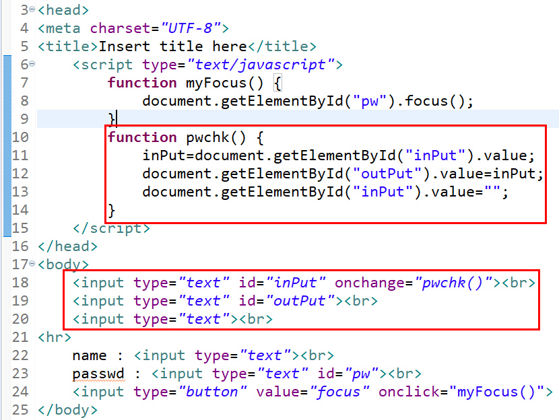The image size is (559, 420).
Task: Click the underlined 'passwd' word
Action: (x=98, y=374)
